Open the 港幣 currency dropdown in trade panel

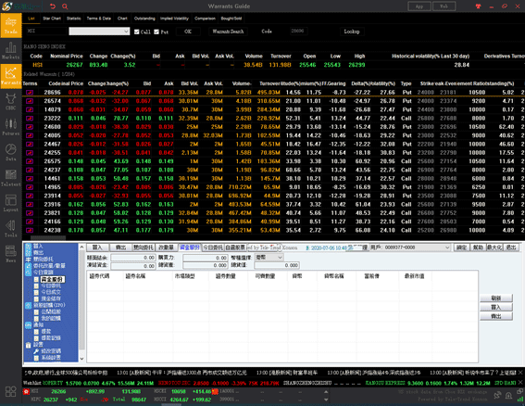tap(269, 257)
